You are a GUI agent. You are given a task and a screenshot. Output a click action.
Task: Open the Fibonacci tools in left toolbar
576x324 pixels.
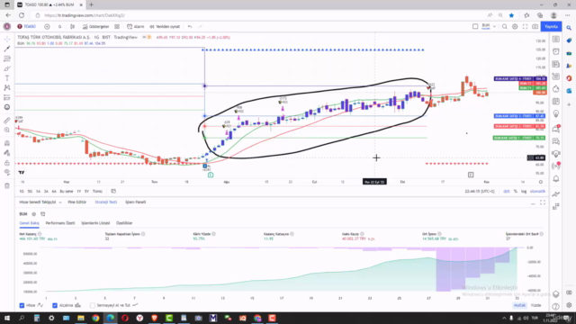point(7,58)
